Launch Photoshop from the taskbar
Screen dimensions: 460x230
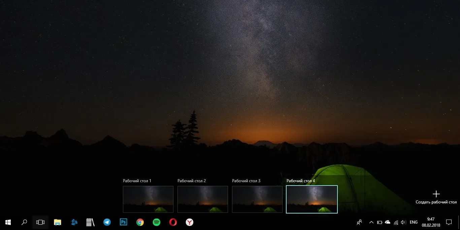click(x=124, y=222)
